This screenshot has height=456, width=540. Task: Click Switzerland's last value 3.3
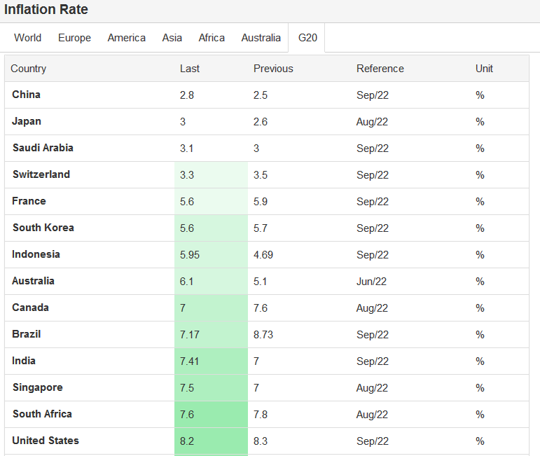[x=187, y=175]
